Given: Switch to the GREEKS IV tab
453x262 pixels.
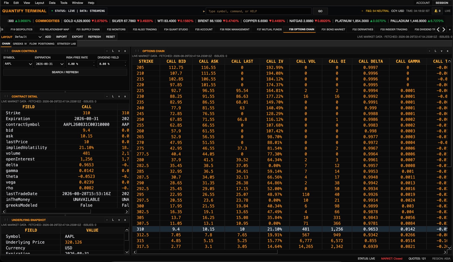Looking at the screenshot, I should tap(20, 44).
